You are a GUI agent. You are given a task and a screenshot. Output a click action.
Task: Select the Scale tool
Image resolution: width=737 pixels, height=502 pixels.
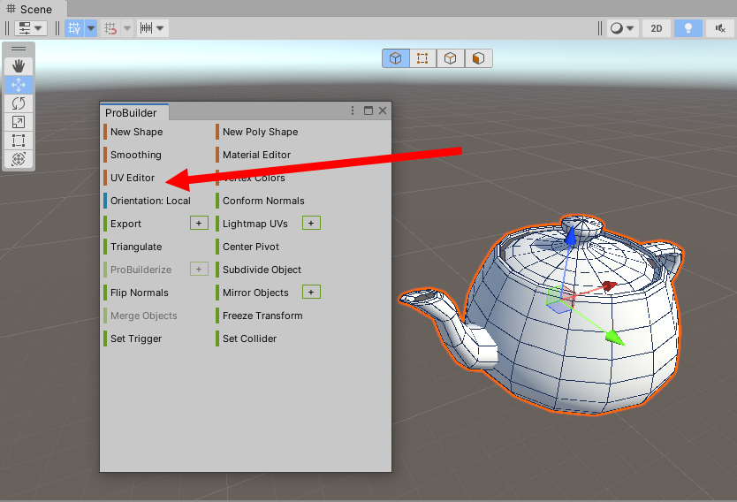(x=19, y=122)
